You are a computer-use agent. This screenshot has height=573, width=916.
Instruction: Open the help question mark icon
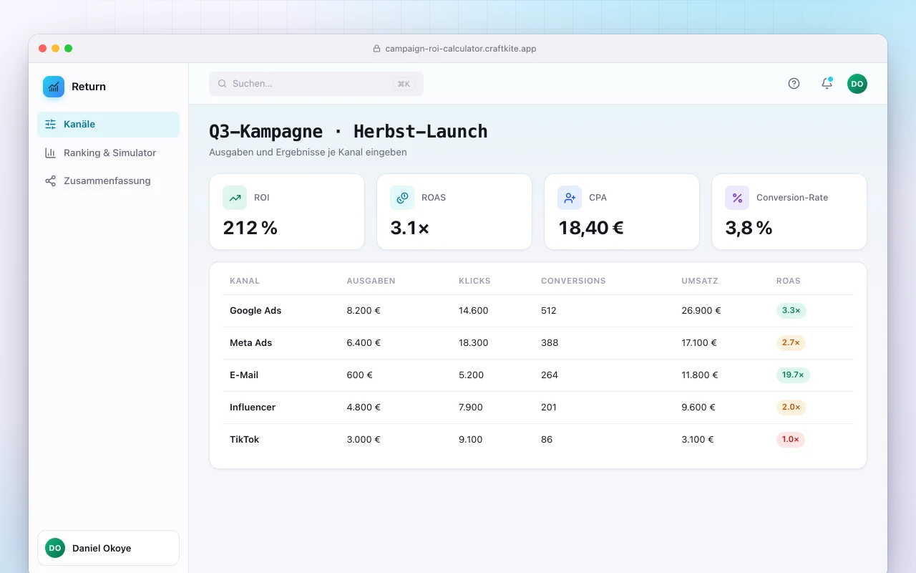794,84
